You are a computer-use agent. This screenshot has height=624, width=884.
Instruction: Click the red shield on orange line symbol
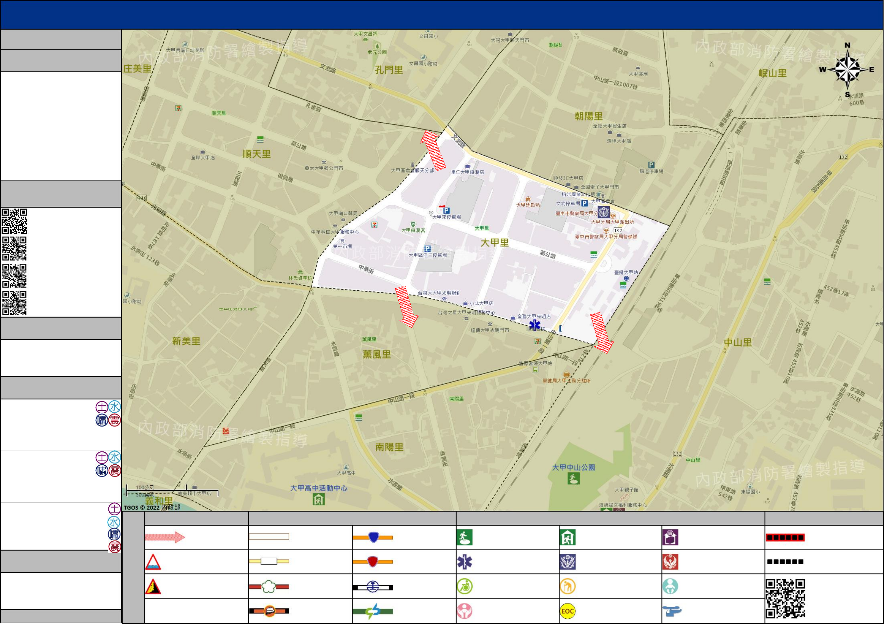(x=373, y=562)
